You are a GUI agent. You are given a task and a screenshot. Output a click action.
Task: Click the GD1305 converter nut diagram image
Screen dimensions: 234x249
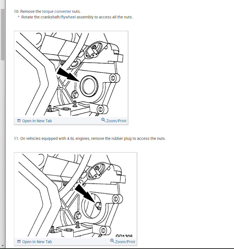(x=75, y=195)
